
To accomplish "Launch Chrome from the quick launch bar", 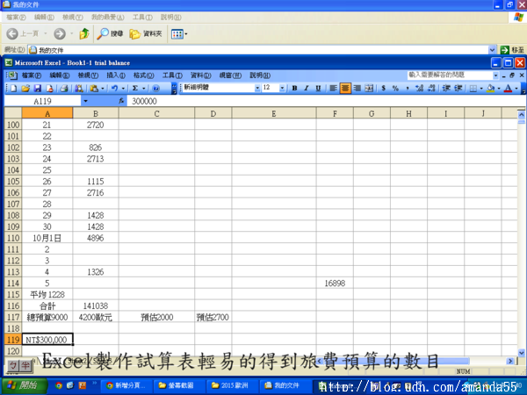I will coord(59,385).
